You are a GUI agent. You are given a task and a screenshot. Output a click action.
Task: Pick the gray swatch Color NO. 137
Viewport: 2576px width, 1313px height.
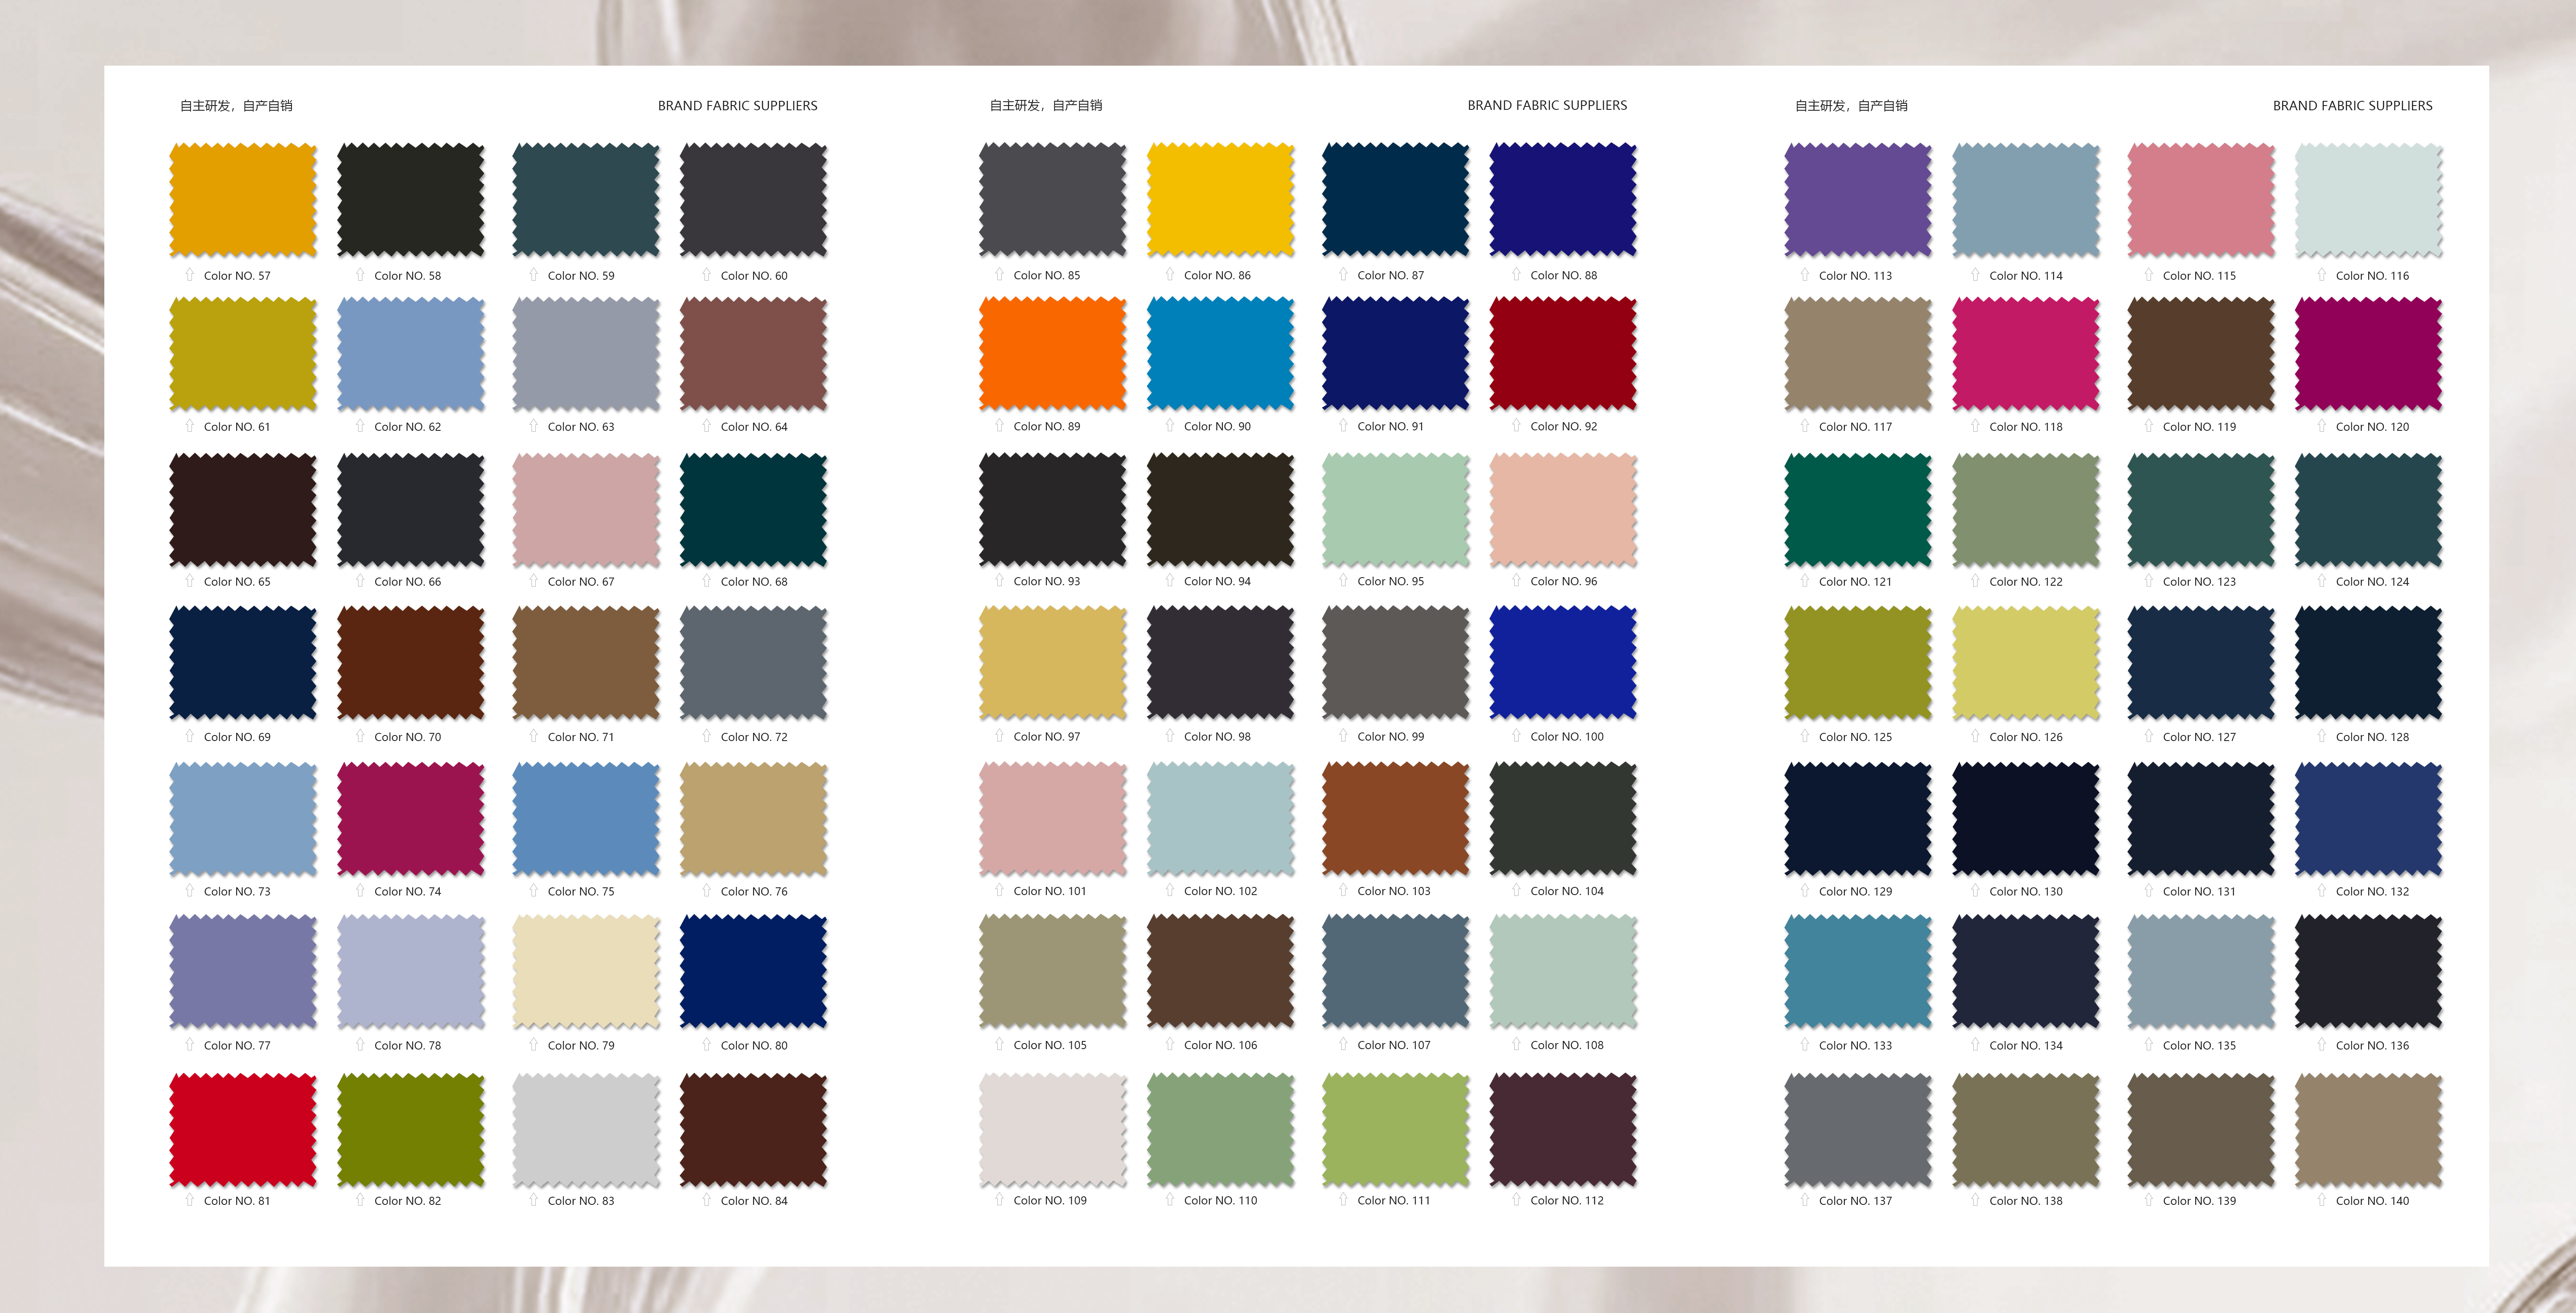[x=1858, y=1129]
